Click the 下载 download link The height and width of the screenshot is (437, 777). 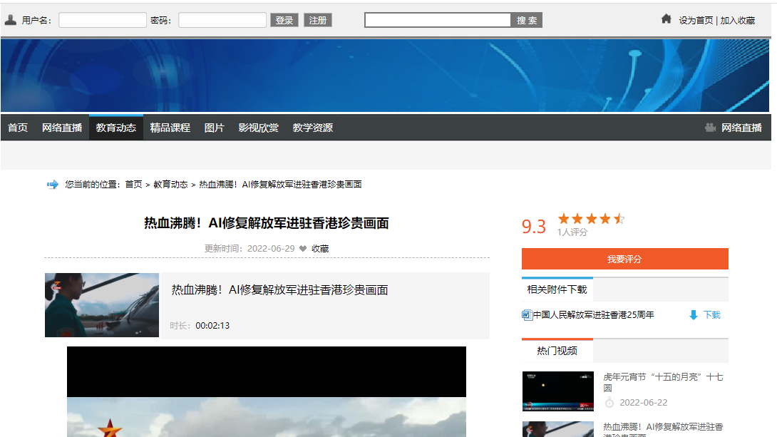tap(712, 315)
